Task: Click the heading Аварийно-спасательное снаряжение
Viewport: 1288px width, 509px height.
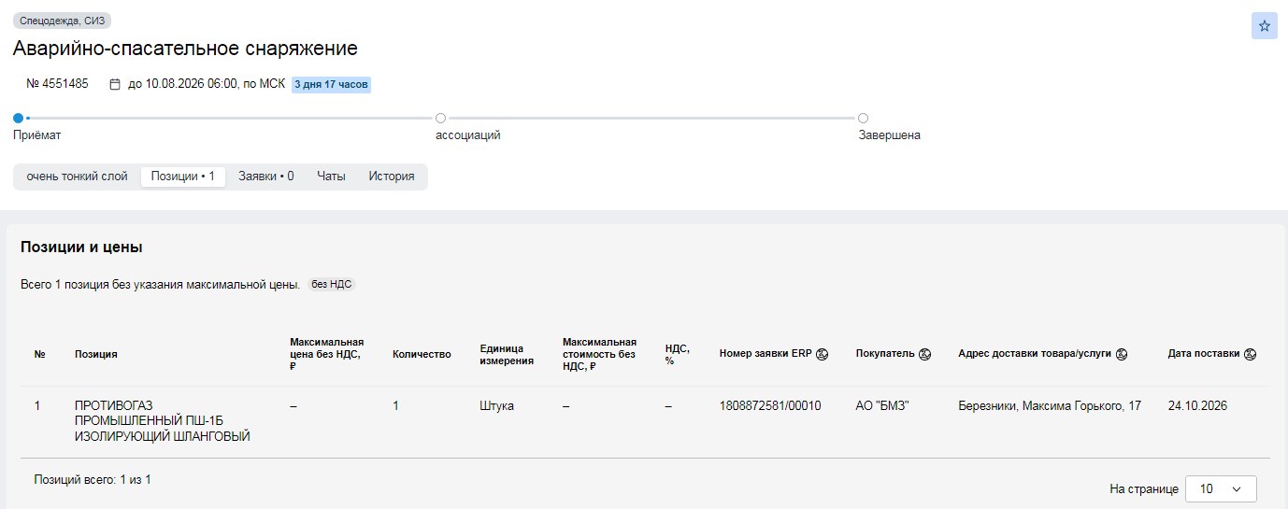Action: 185,49
